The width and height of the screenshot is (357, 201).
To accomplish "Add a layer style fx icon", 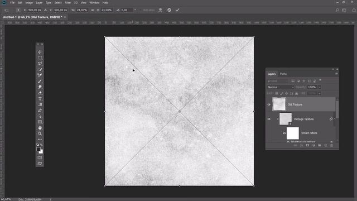I will [x=301, y=145].
